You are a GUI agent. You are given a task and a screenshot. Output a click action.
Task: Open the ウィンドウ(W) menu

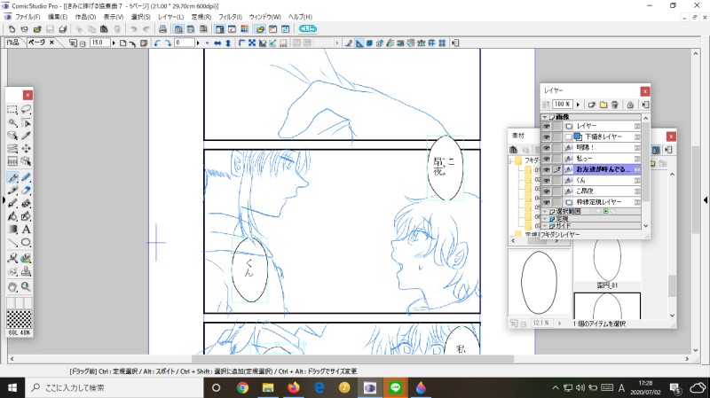pyautogui.click(x=264, y=17)
